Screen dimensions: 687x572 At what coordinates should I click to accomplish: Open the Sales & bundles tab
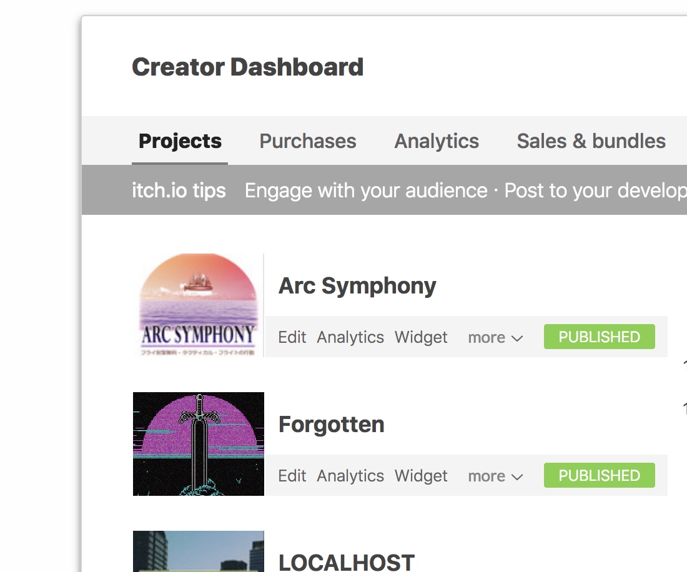591,141
